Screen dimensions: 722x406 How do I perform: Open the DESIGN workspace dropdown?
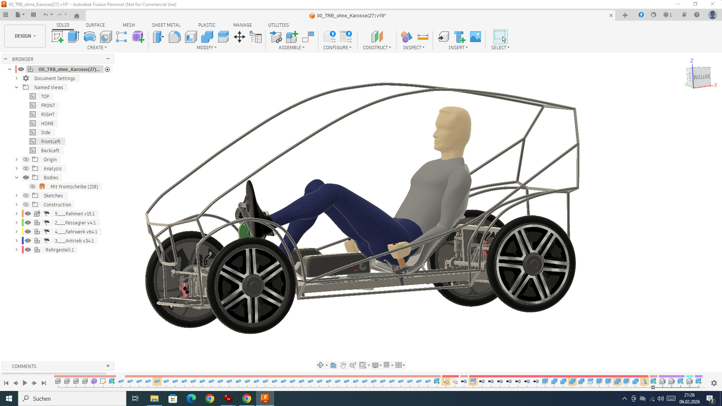tap(25, 36)
